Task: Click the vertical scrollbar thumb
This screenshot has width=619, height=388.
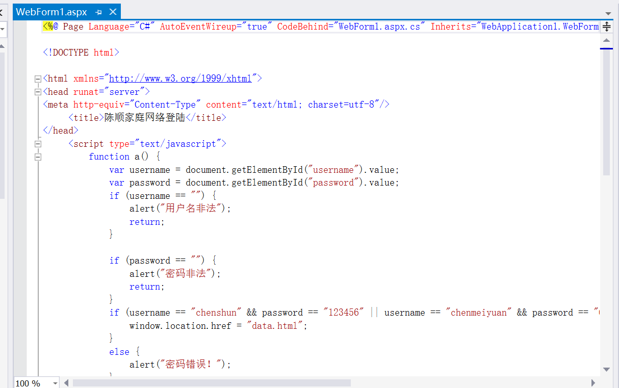Action: (606, 112)
